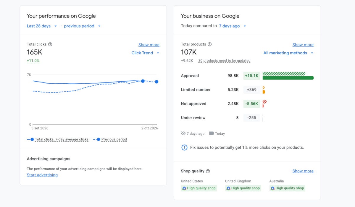Click Fix issues to potentially get more clicks

click(247, 147)
